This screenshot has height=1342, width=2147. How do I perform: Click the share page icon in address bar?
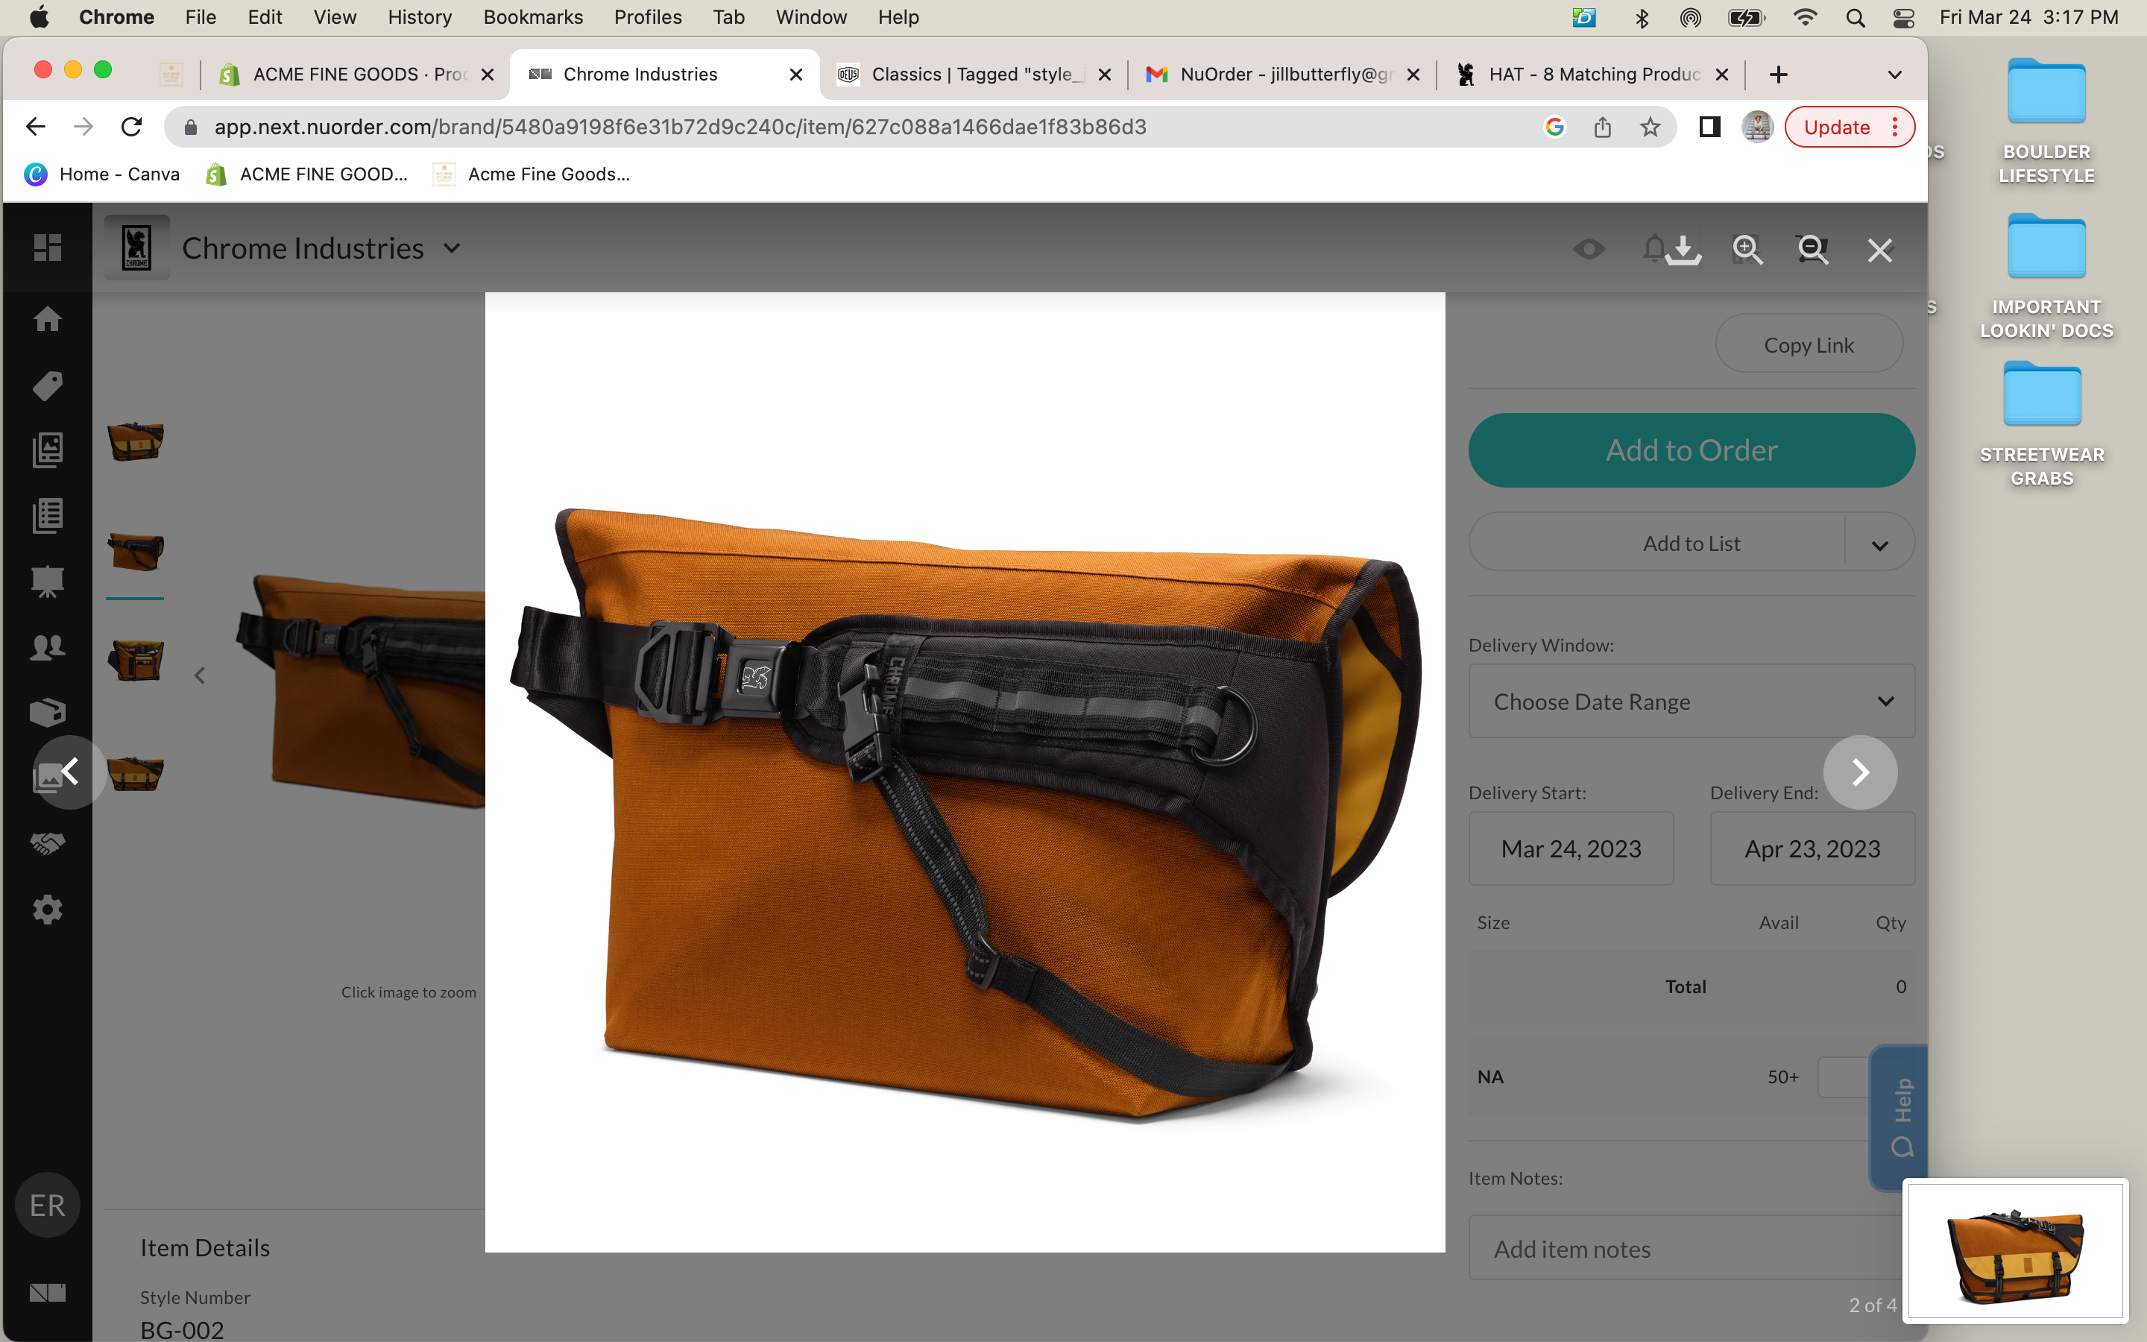(x=1602, y=127)
